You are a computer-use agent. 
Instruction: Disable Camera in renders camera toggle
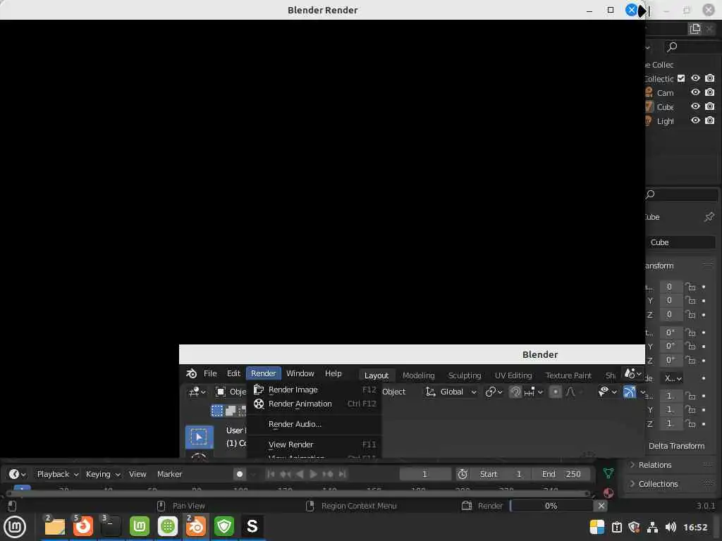[x=710, y=92]
